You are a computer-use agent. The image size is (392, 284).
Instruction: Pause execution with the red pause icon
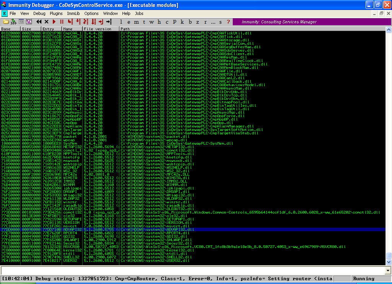tap(62, 22)
